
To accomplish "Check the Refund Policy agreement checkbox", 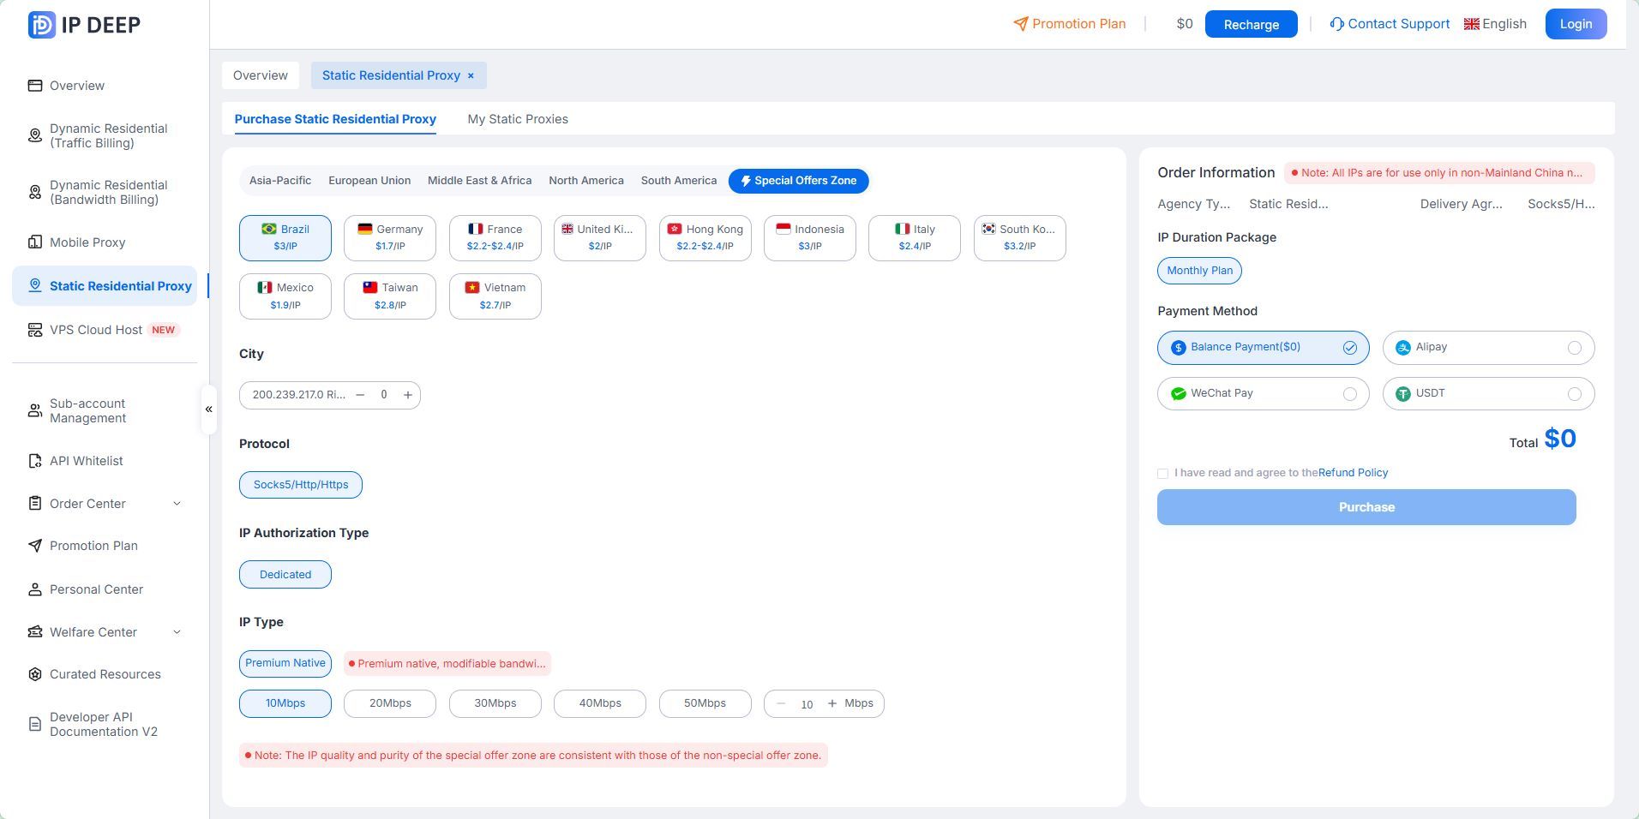I will (x=1162, y=473).
